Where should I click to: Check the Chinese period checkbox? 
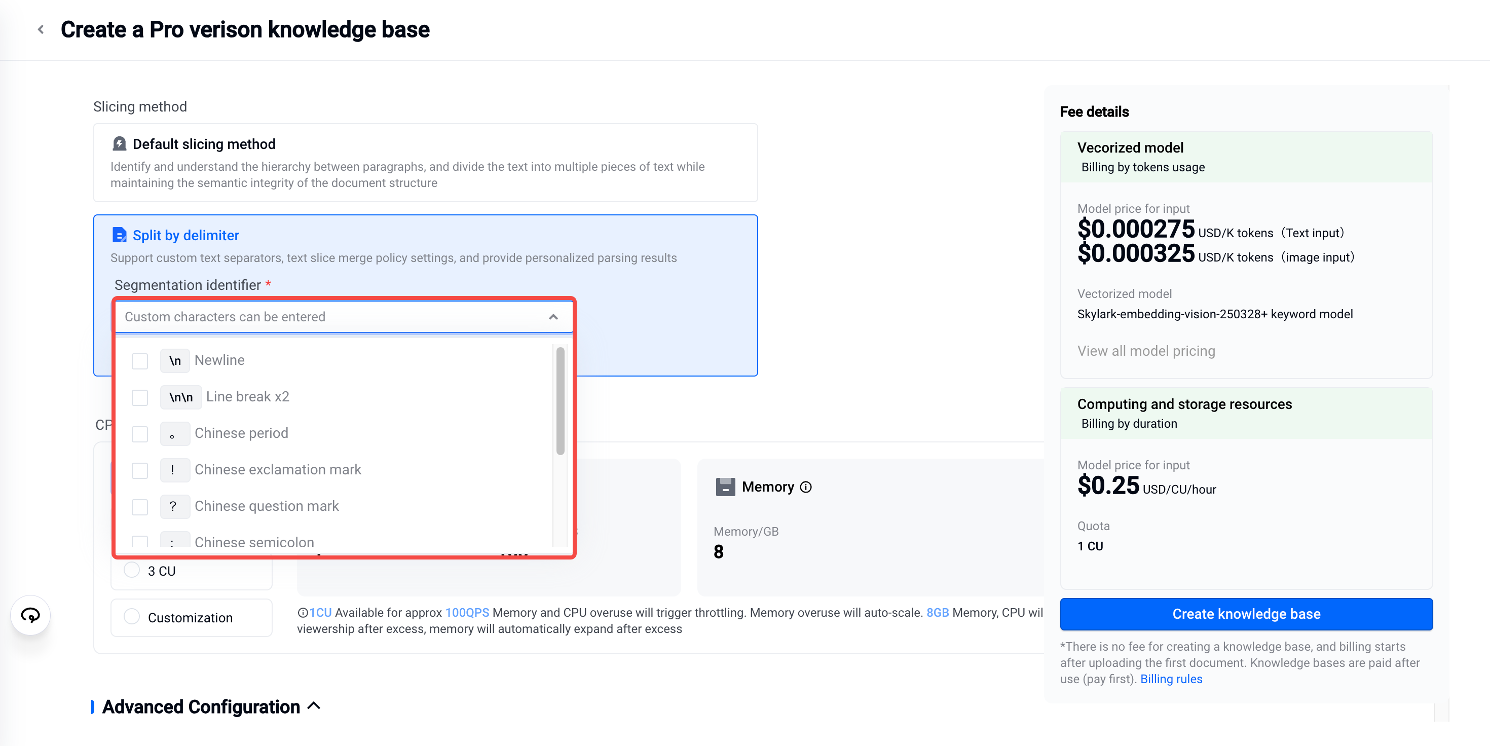click(140, 434)
